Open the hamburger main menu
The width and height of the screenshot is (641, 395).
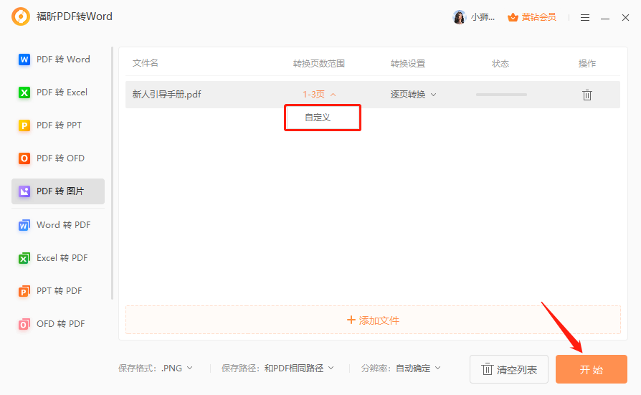point(585,18)
